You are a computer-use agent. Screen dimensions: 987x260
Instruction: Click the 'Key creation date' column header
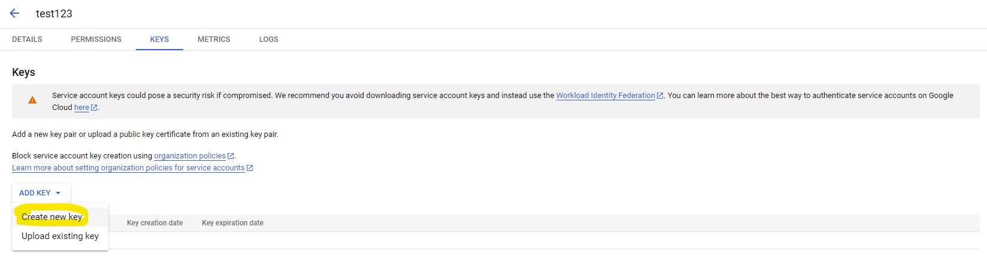pos(155,223)
